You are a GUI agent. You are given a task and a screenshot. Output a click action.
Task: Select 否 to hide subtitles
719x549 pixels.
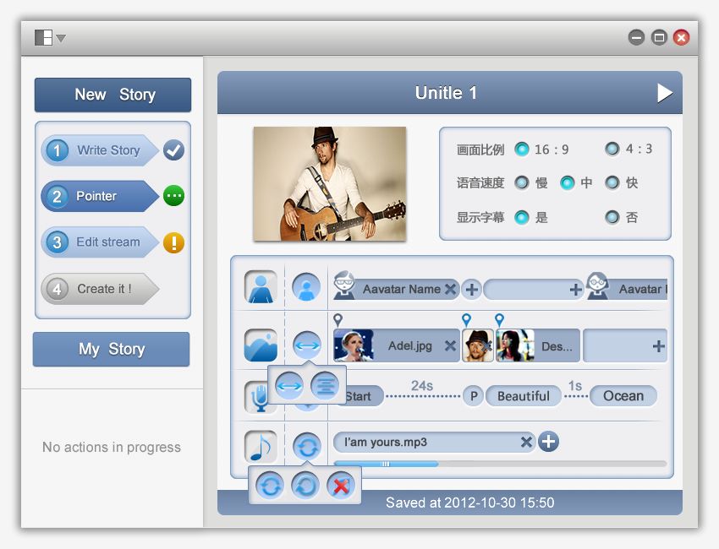[612, 216]
